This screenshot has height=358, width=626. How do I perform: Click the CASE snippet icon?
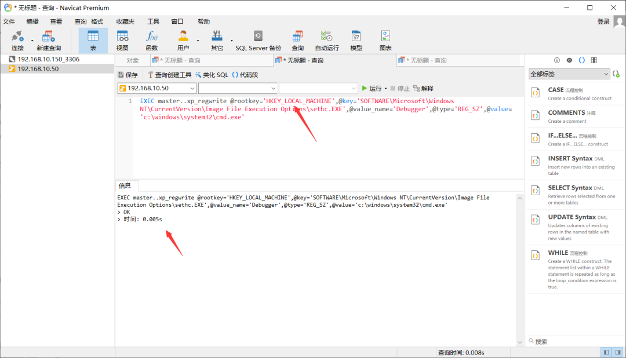pos(536,93)
